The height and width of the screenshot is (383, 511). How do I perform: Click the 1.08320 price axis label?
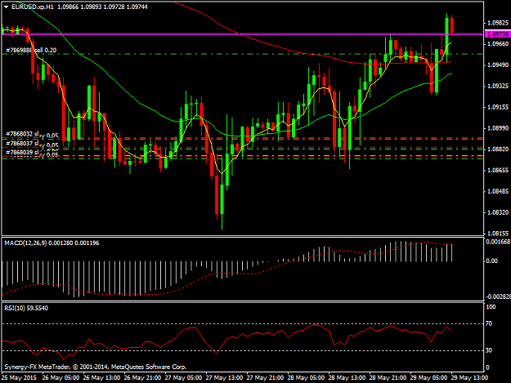[x=498, y=212]
